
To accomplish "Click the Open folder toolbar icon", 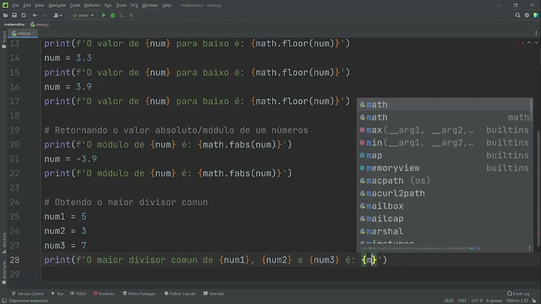I will [5, 15].
